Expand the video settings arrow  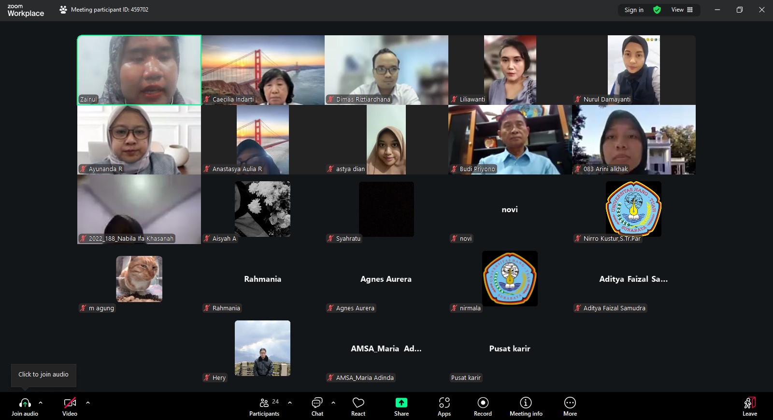88,402
